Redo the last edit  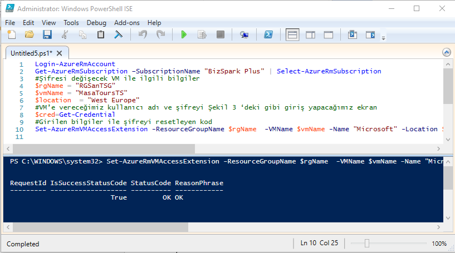point(160,35)
